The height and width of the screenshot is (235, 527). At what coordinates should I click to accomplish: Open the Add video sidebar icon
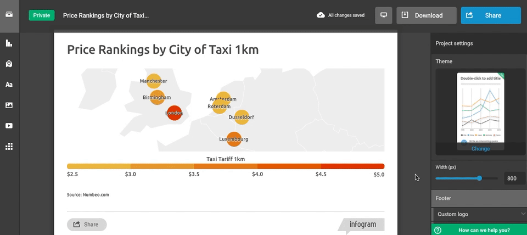click(9, 126)
